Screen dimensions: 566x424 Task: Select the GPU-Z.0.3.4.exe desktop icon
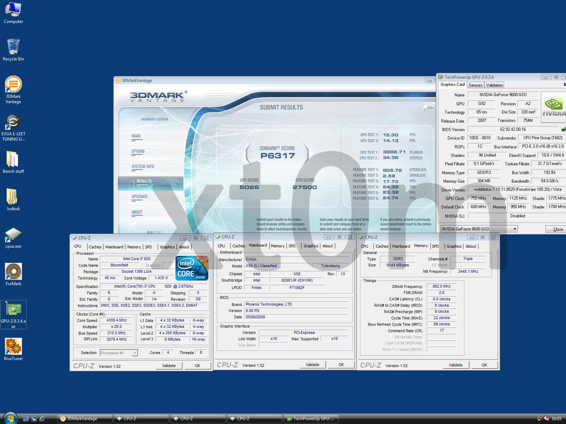[13, 315]
